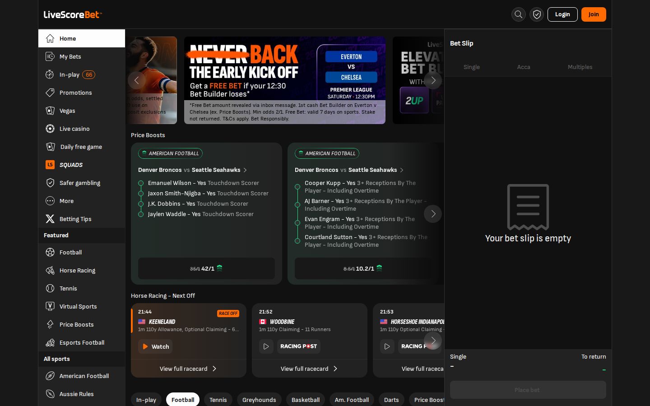Click the Home house icon in sidebar
The height and width of the screenshot is (406, 650).
pos(50,38)
